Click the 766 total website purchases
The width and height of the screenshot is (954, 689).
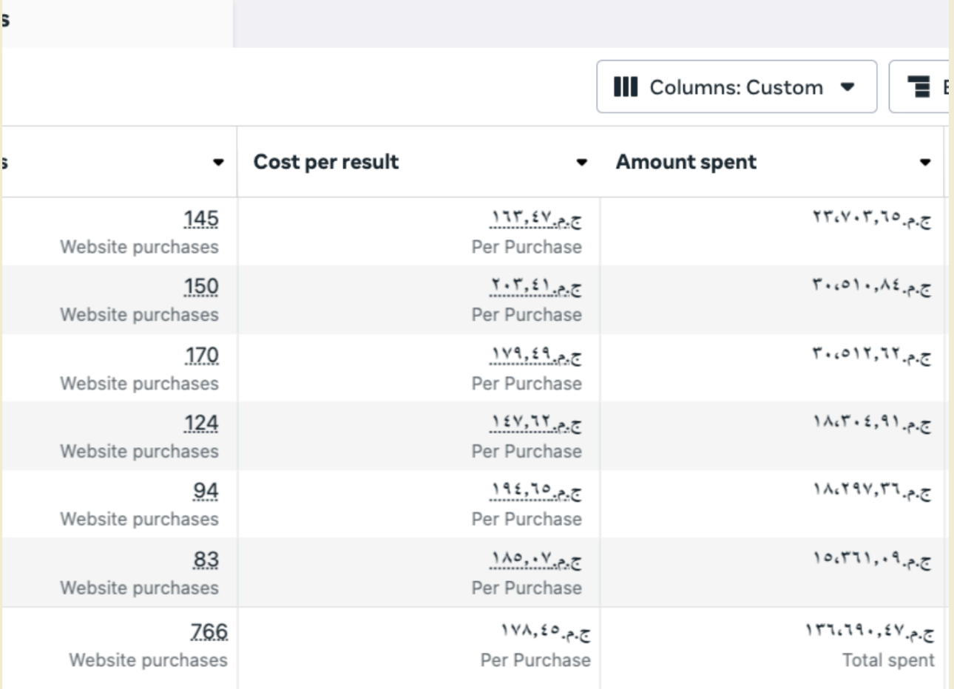click(209, 632)
